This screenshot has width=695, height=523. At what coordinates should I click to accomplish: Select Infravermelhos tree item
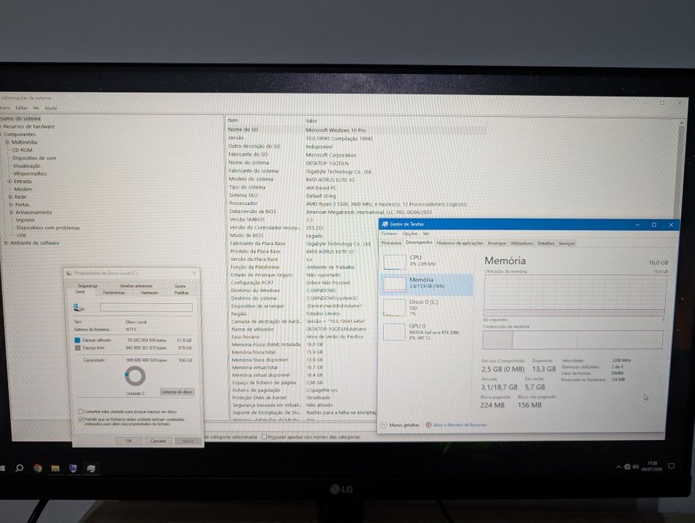(30, 174)
